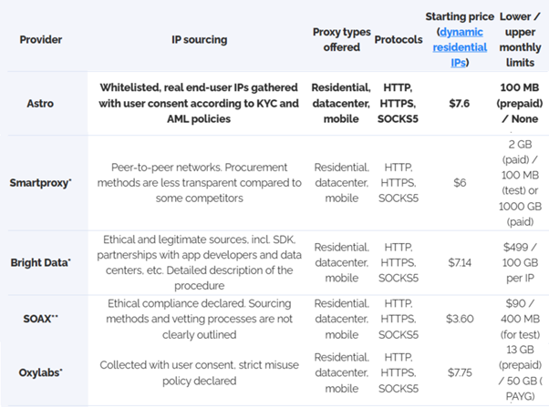Click the Bright Data $7.14 price
Viewport: 549px width, 407px height.
pyautogui.click(x=460, y=261)
